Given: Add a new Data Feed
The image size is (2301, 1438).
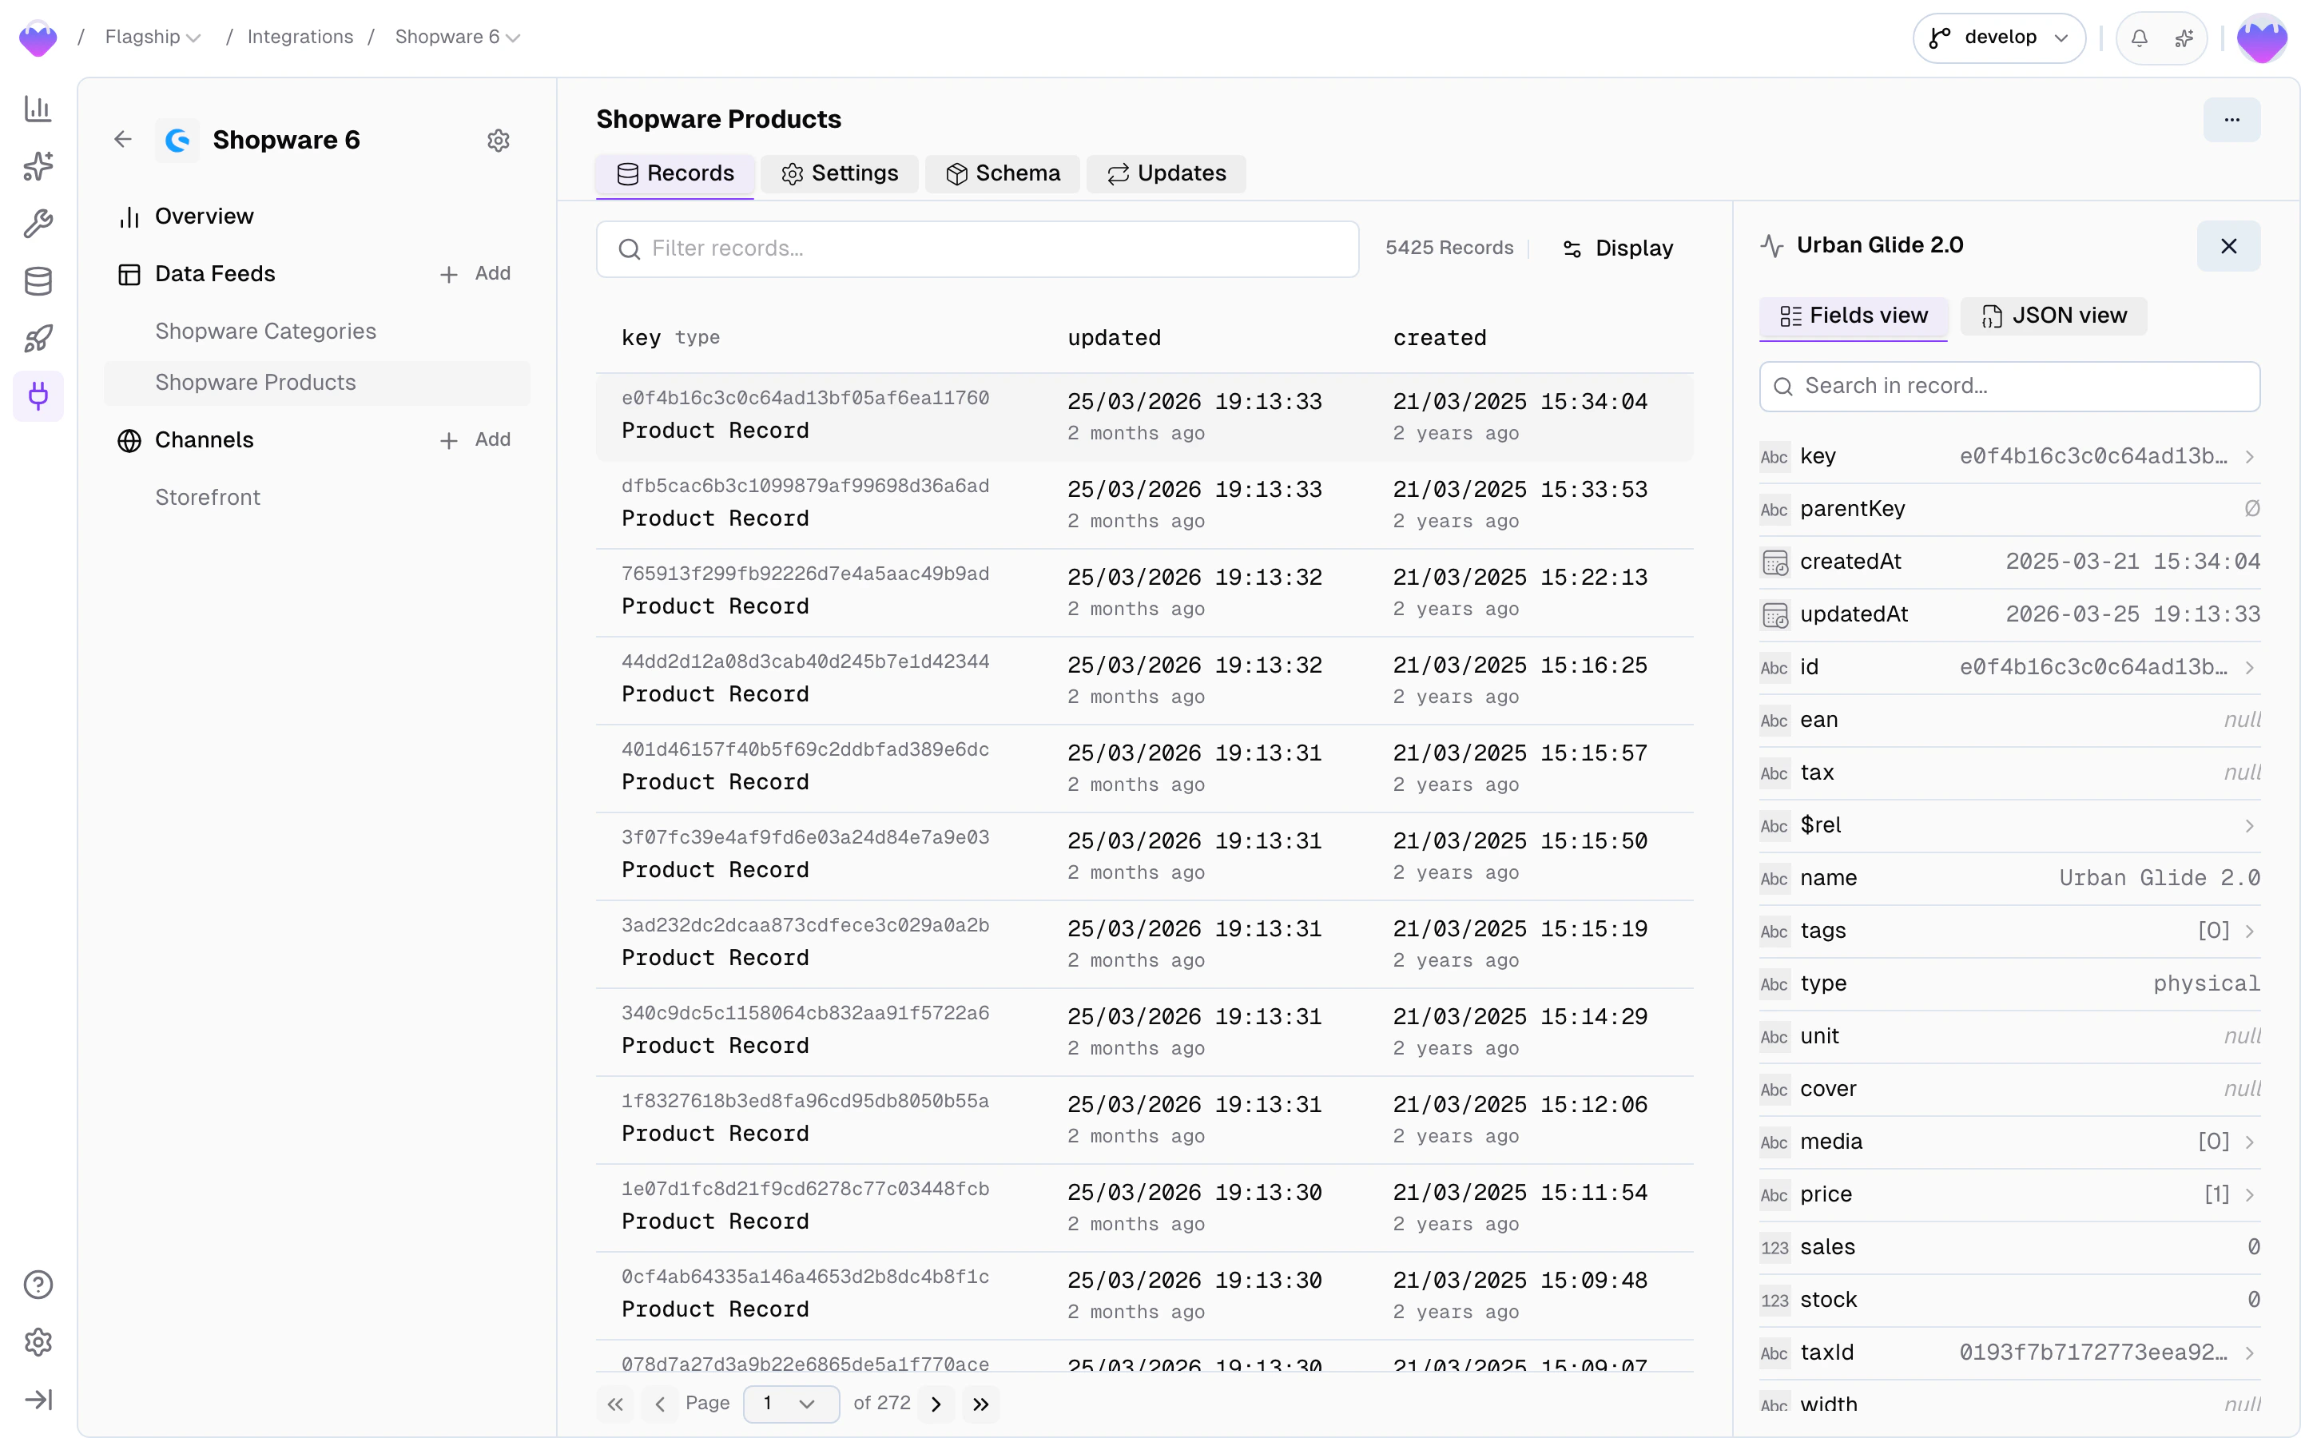Looking at the screenshot, I should [x=475, y=274].
